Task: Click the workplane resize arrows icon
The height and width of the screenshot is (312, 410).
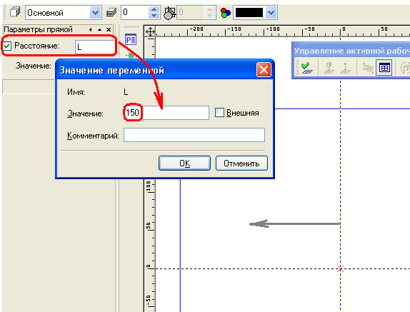Action: tap(368, 68)
